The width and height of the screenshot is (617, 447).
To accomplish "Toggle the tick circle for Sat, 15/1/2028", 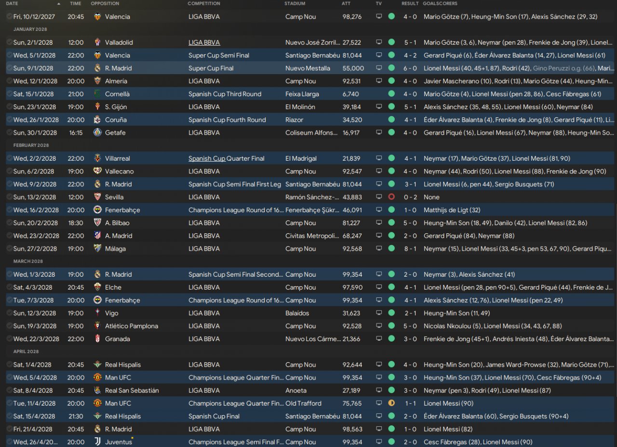I will click(10, 94).
